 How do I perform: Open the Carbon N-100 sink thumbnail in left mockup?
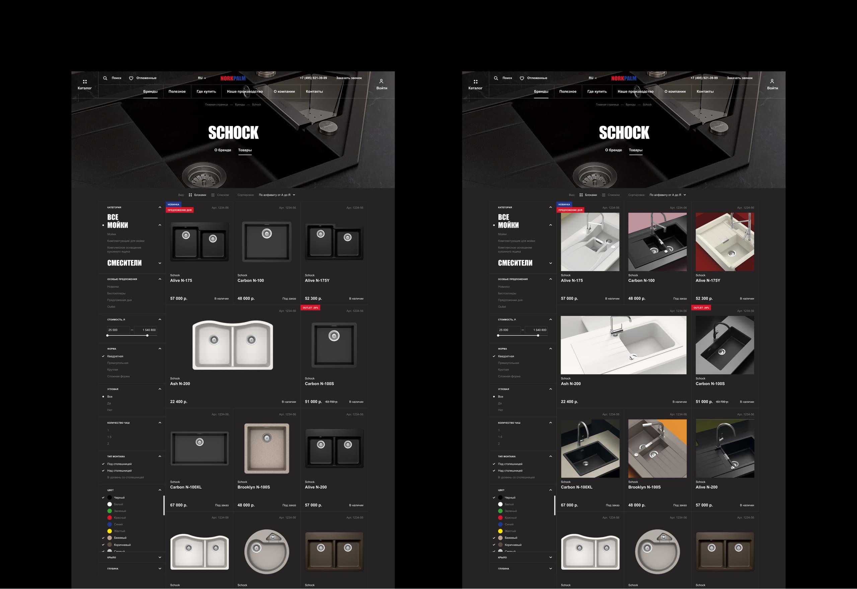pyautogui.click(x=267, y=242)
